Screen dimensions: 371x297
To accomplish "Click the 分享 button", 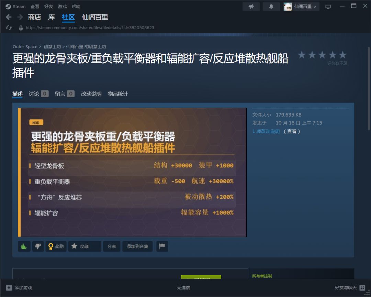I will (112, 246).
